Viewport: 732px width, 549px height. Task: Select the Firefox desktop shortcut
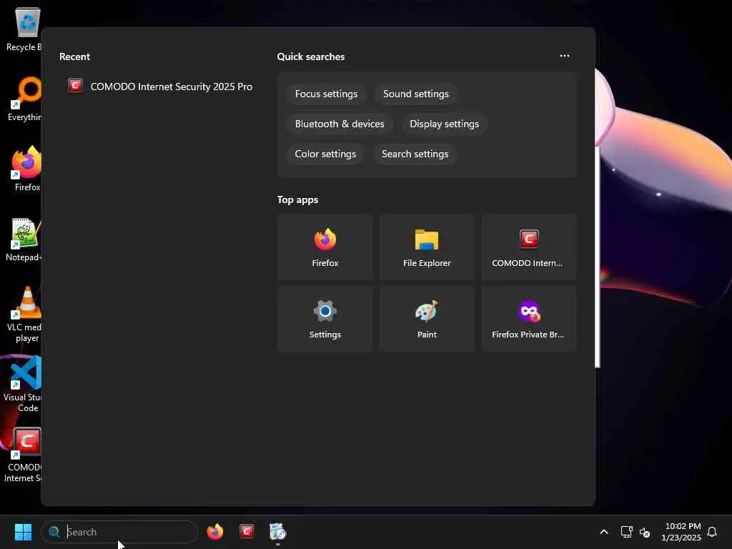click(x=26, y=169)
